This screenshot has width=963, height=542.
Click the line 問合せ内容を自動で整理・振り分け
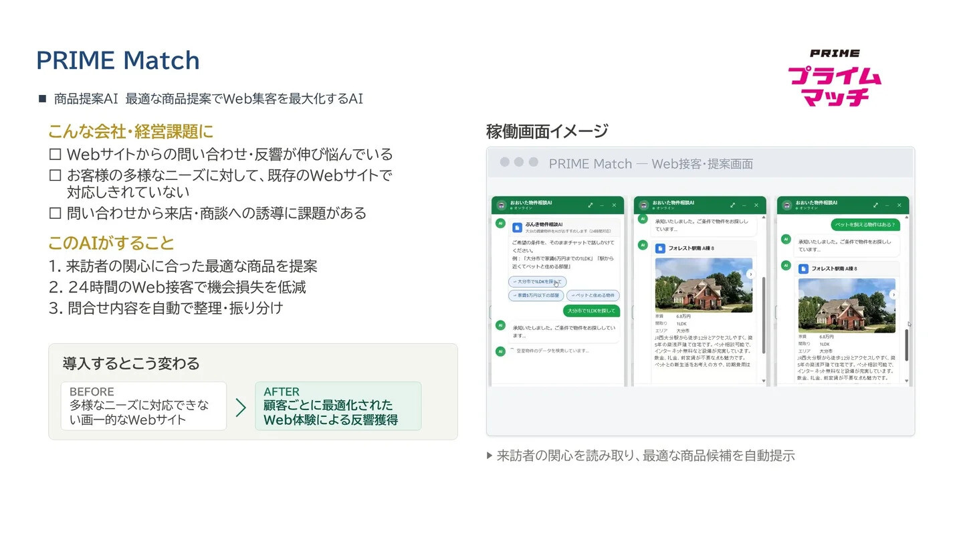(x=167, y=308)
